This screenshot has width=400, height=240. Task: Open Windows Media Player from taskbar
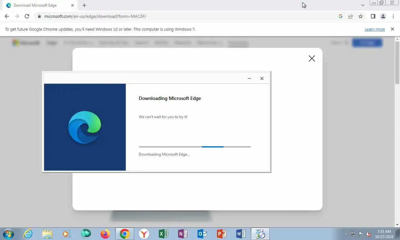[x=66, y=234]
